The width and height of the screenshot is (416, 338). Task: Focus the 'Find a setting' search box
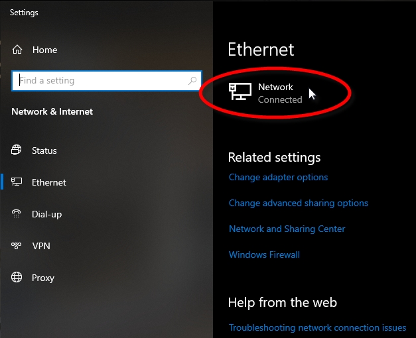coord(100,81)
